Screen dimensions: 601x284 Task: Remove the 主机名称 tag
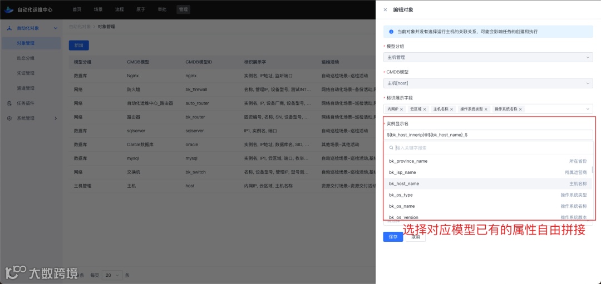451,109
